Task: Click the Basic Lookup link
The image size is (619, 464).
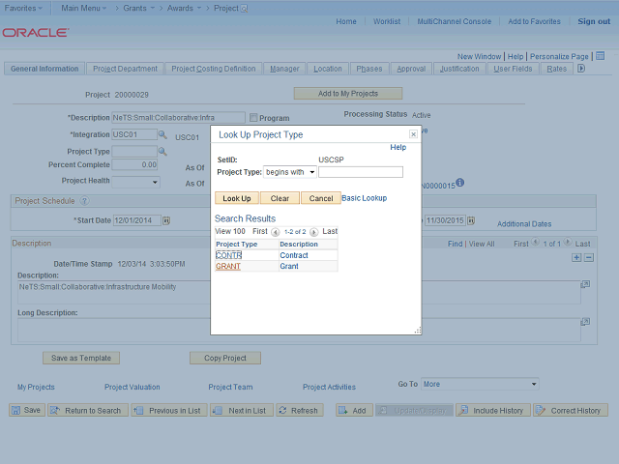Action: click(x=365, y=197)
